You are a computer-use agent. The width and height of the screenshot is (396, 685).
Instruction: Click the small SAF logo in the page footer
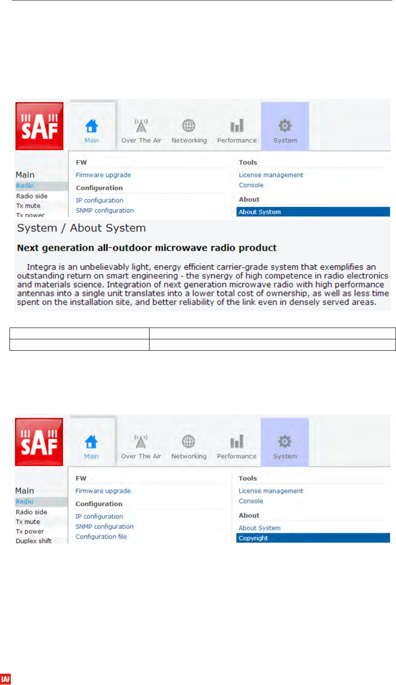[5, 679]
